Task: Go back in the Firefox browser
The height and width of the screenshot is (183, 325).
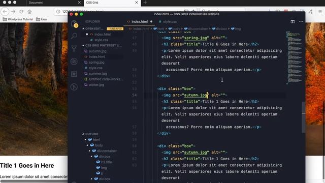Action: coord(5,12)
